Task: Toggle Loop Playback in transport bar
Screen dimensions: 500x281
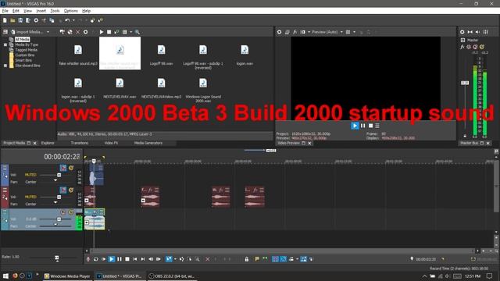Action: click(x=95, y=259)
